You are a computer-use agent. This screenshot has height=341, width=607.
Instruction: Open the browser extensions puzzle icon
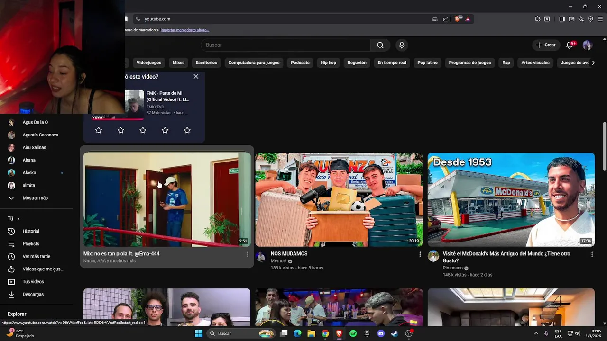(537, 19)
